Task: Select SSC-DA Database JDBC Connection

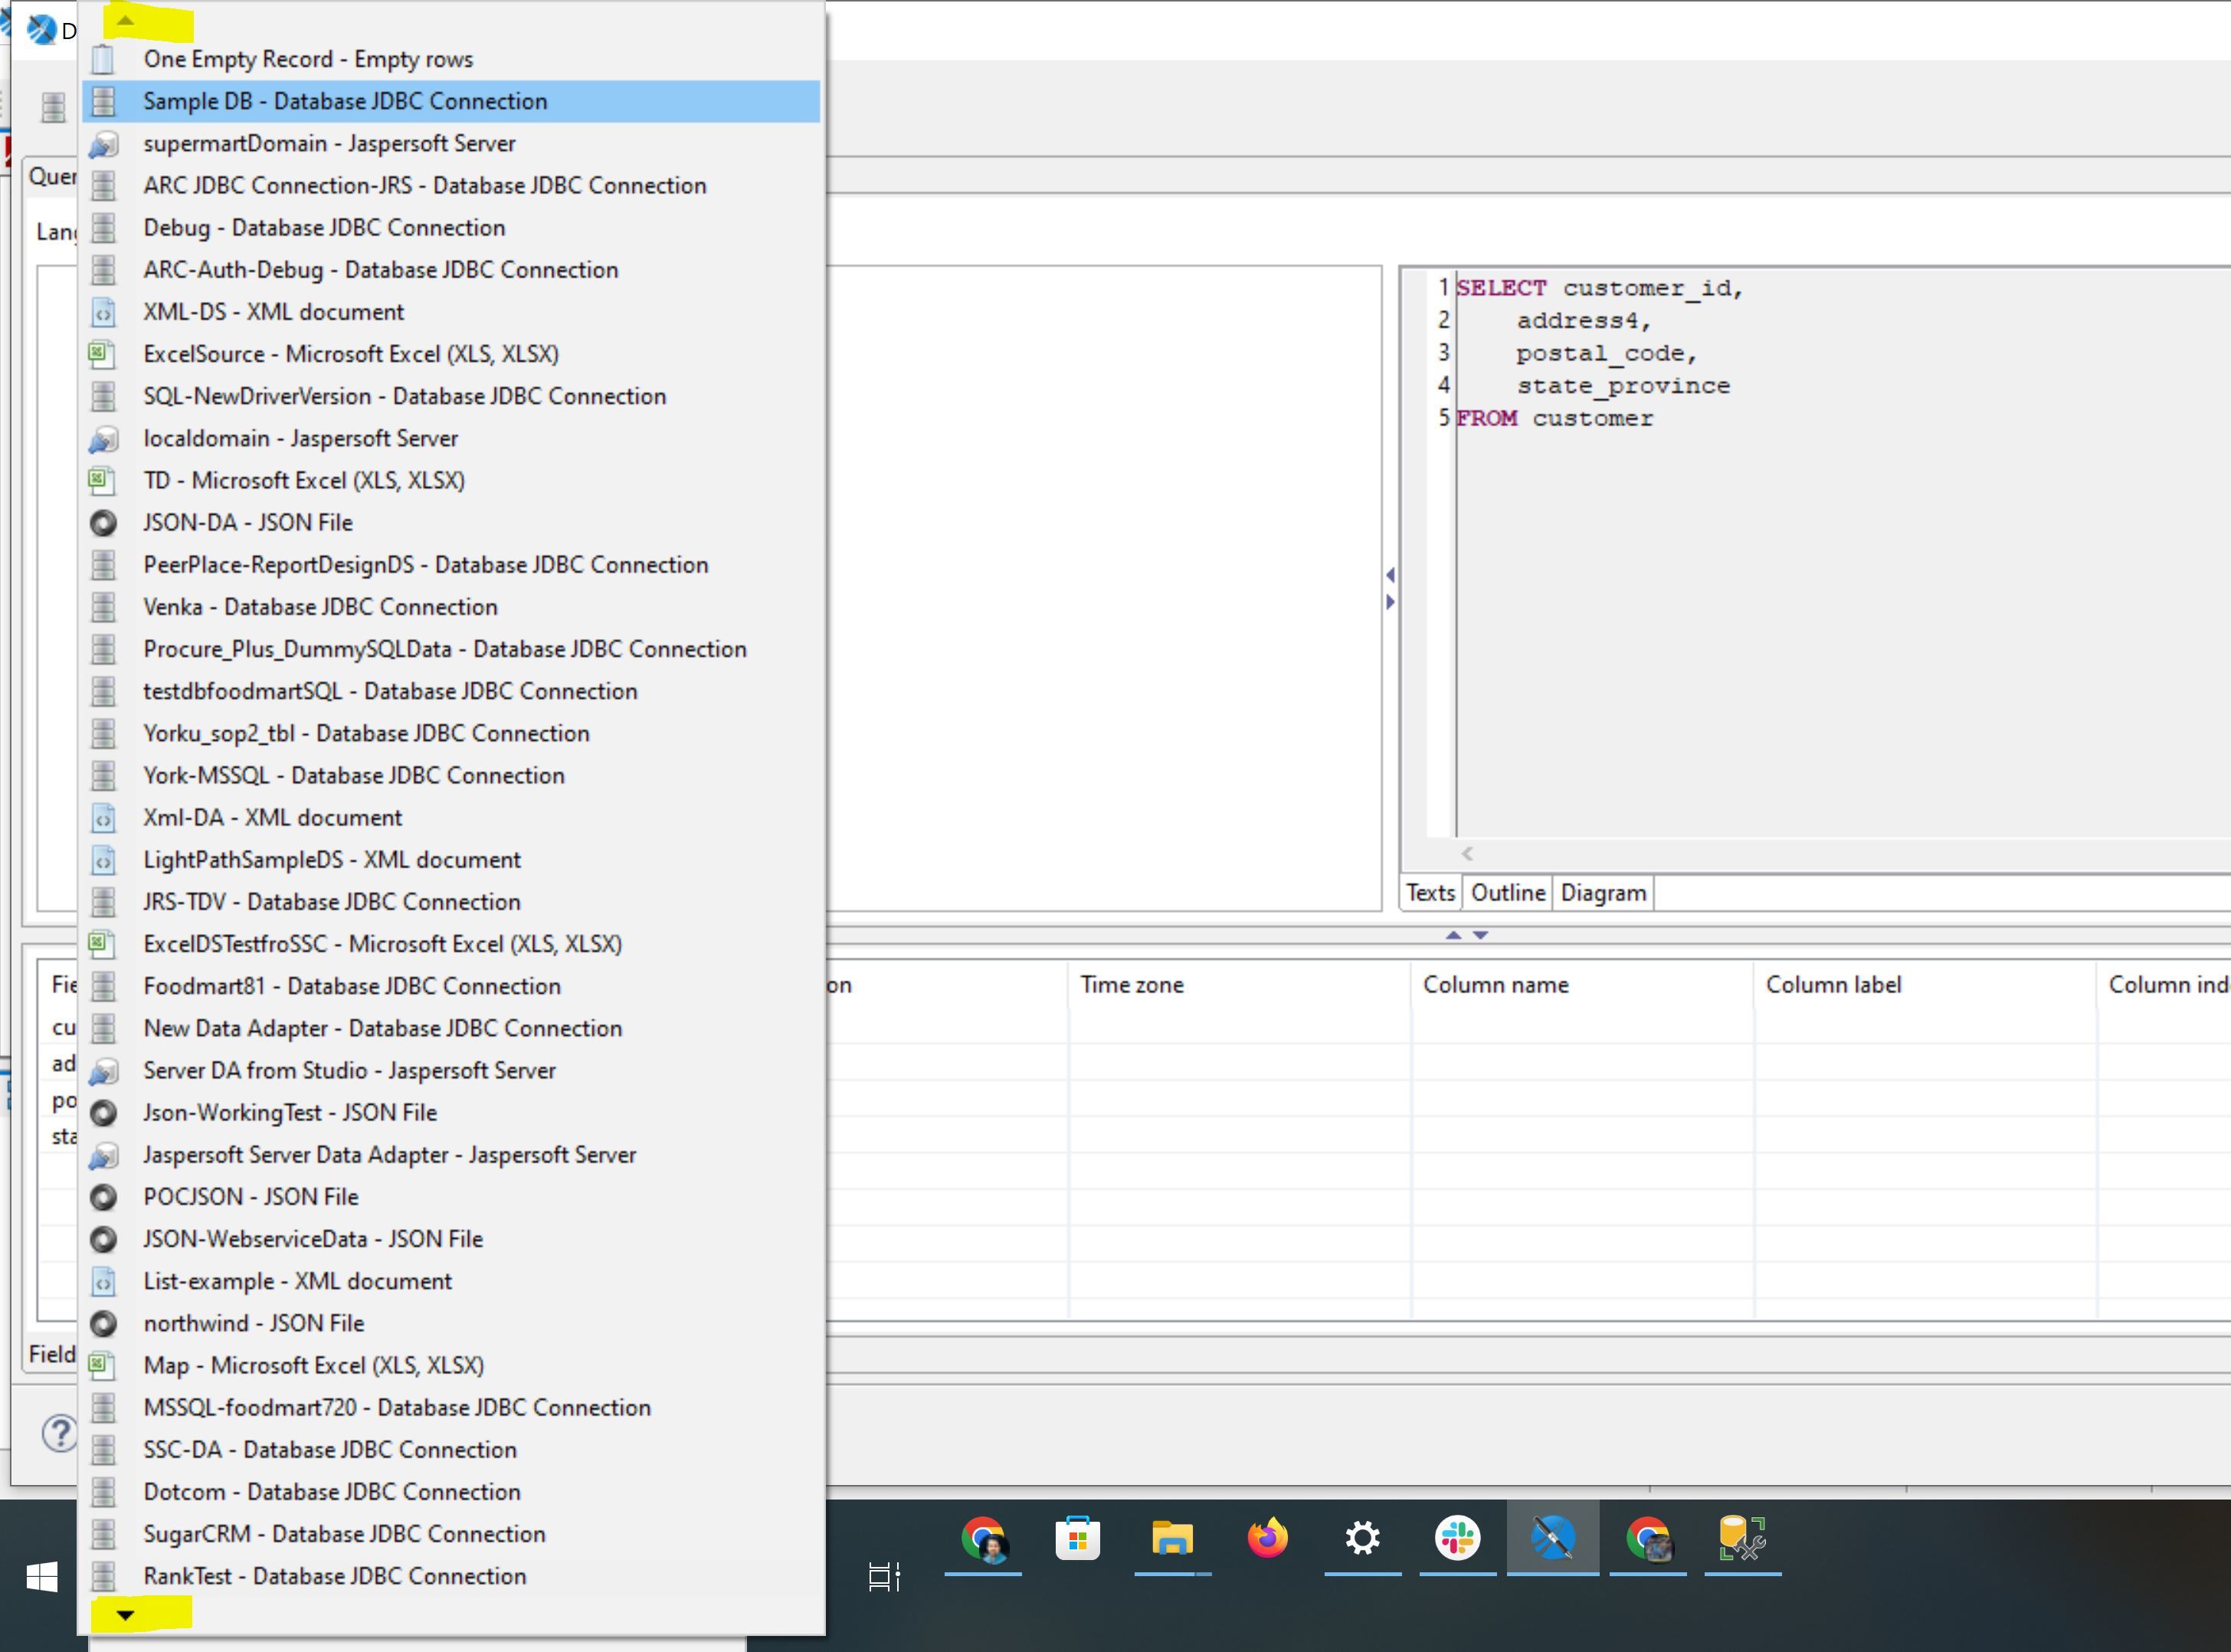Action: [x=451, y=1449]
